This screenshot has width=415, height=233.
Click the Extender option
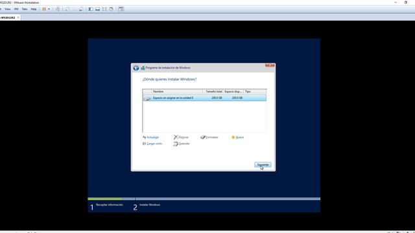(x=182, y=144)
